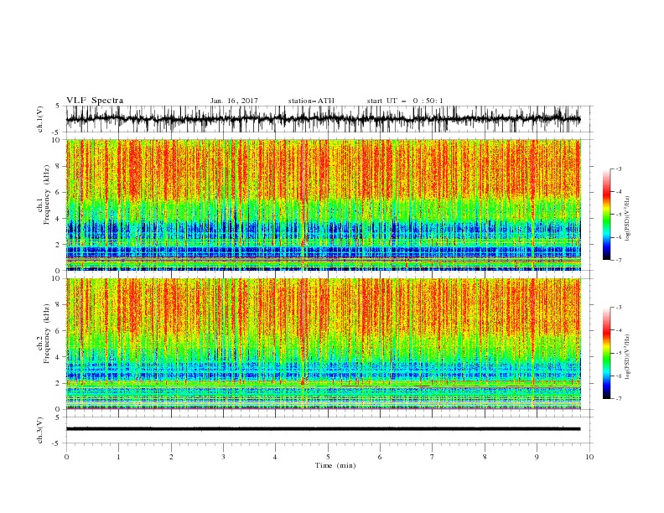664x513 pixels.
Task: Click the "station=ATH" header label
Action: [311, 101]
